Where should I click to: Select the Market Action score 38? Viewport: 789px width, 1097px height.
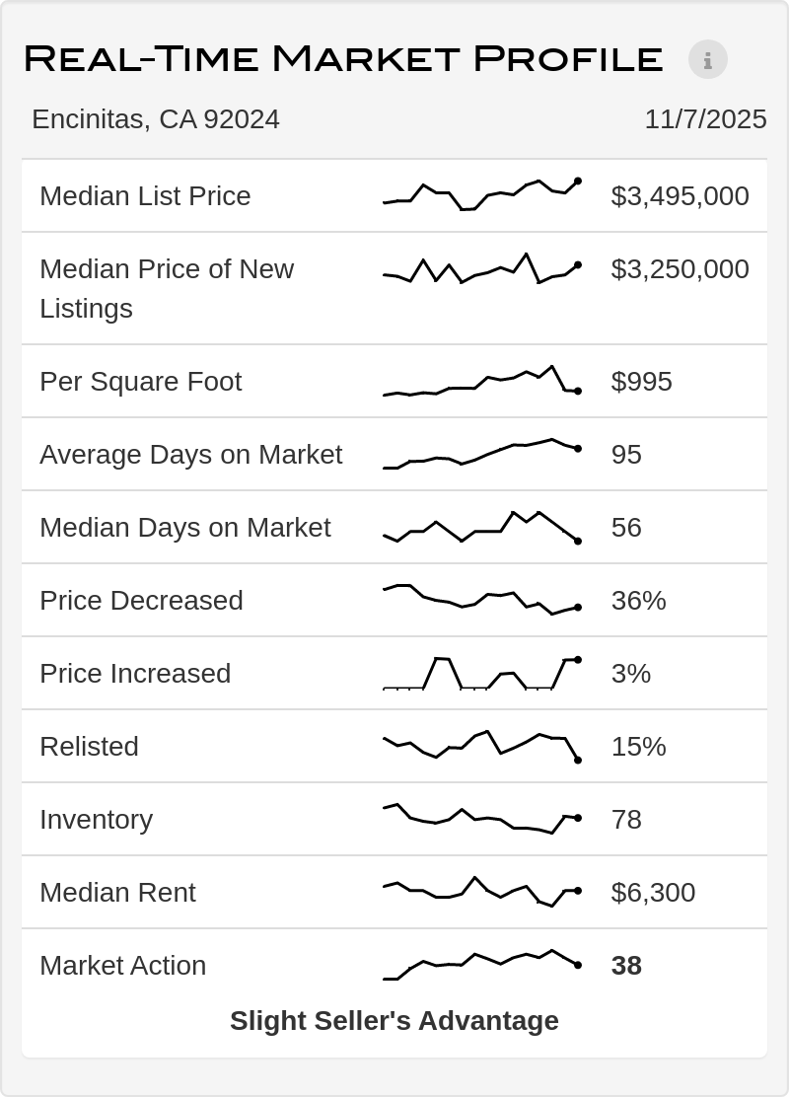click(626, 966)
